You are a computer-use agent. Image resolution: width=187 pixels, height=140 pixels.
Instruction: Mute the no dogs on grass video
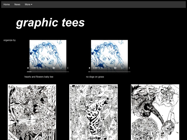tap(115, 68)
